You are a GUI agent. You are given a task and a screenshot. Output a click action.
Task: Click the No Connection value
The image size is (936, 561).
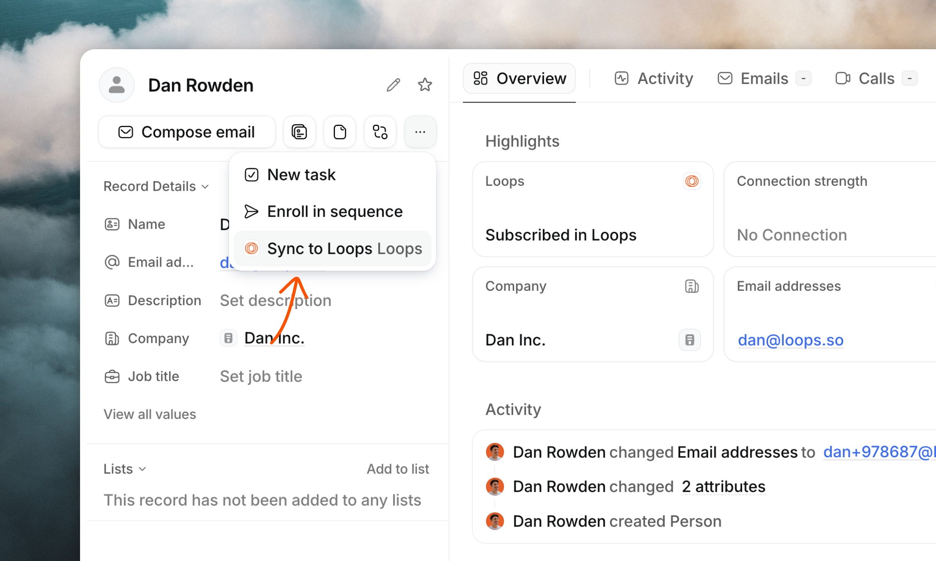tap(792, 235)
